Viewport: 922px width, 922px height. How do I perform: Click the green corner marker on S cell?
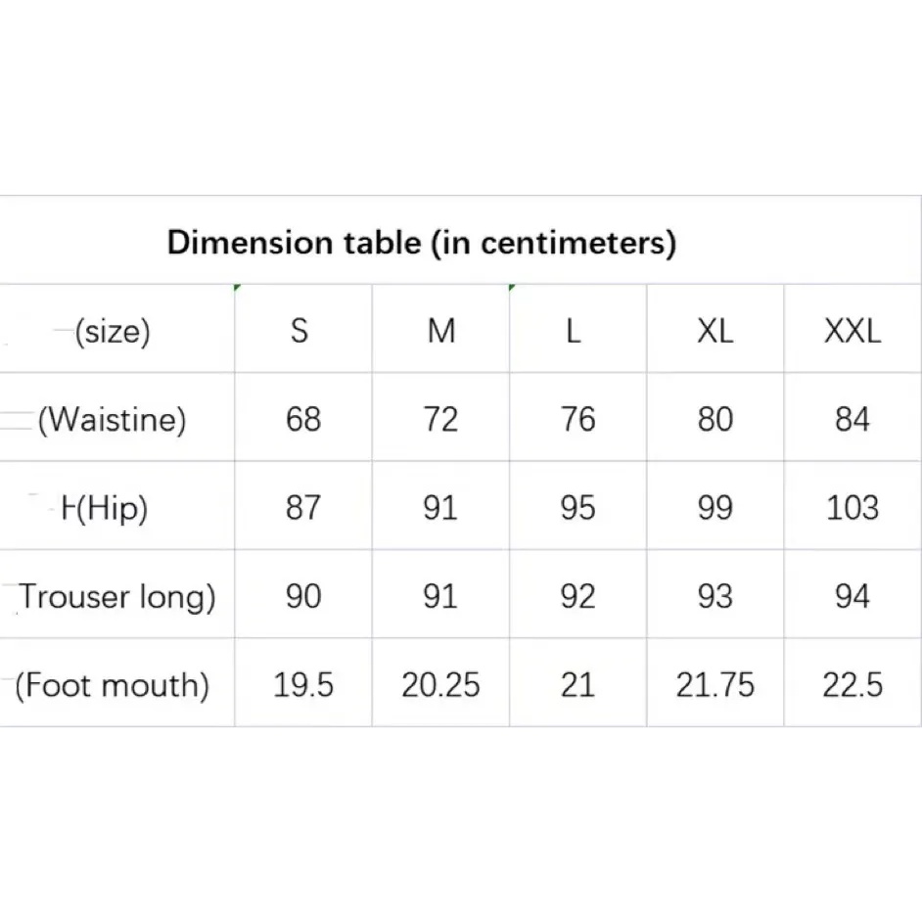click(238, 288)
